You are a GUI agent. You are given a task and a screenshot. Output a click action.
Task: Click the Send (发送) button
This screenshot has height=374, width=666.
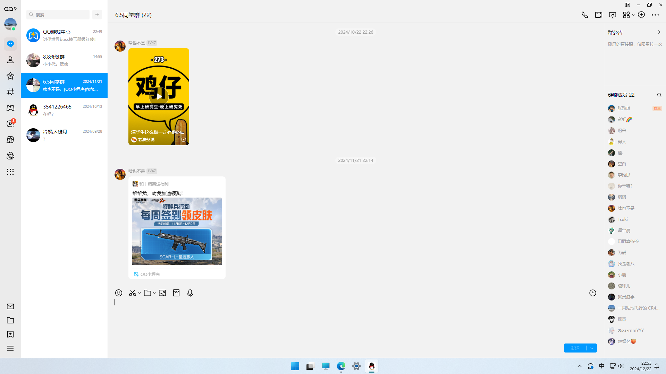point(575,348)
